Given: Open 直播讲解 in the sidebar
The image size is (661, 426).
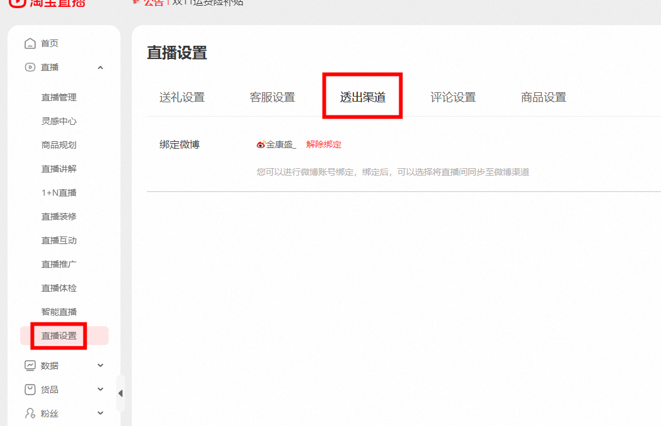Looking at the screenshot, I should (x=59, y=169).
